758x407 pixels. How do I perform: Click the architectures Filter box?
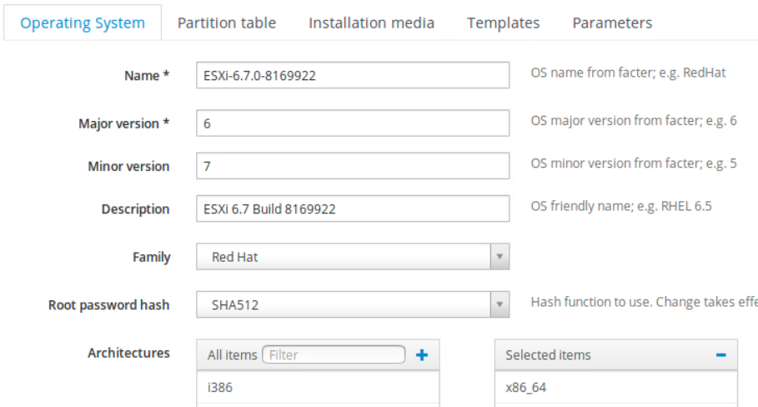(334, 355)
